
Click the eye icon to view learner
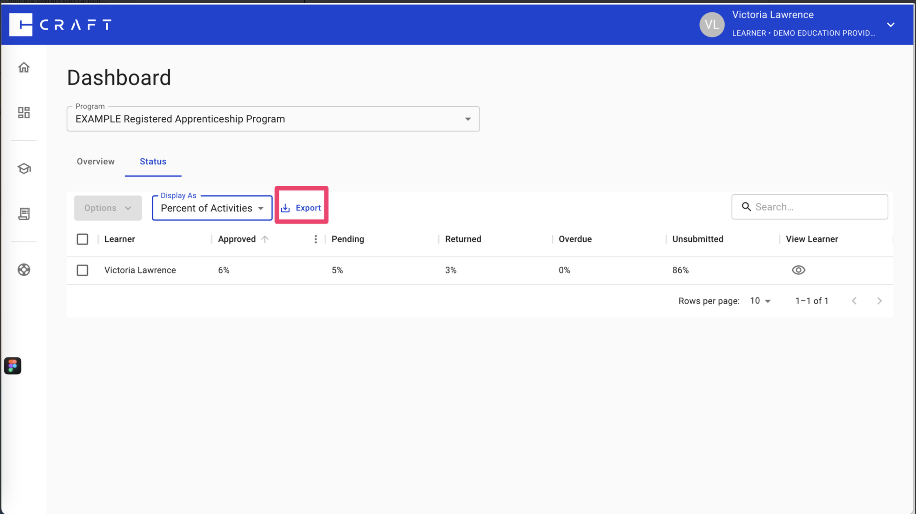point(798,270)
